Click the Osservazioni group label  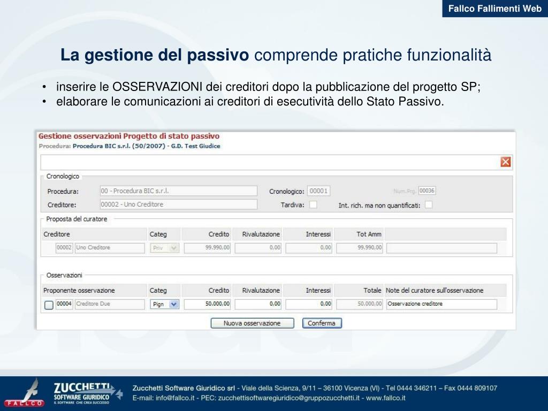click(64, 276)
